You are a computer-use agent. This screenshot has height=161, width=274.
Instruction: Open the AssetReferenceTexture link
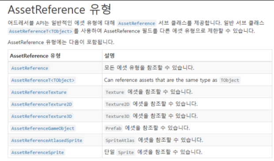tap(39, 92)
